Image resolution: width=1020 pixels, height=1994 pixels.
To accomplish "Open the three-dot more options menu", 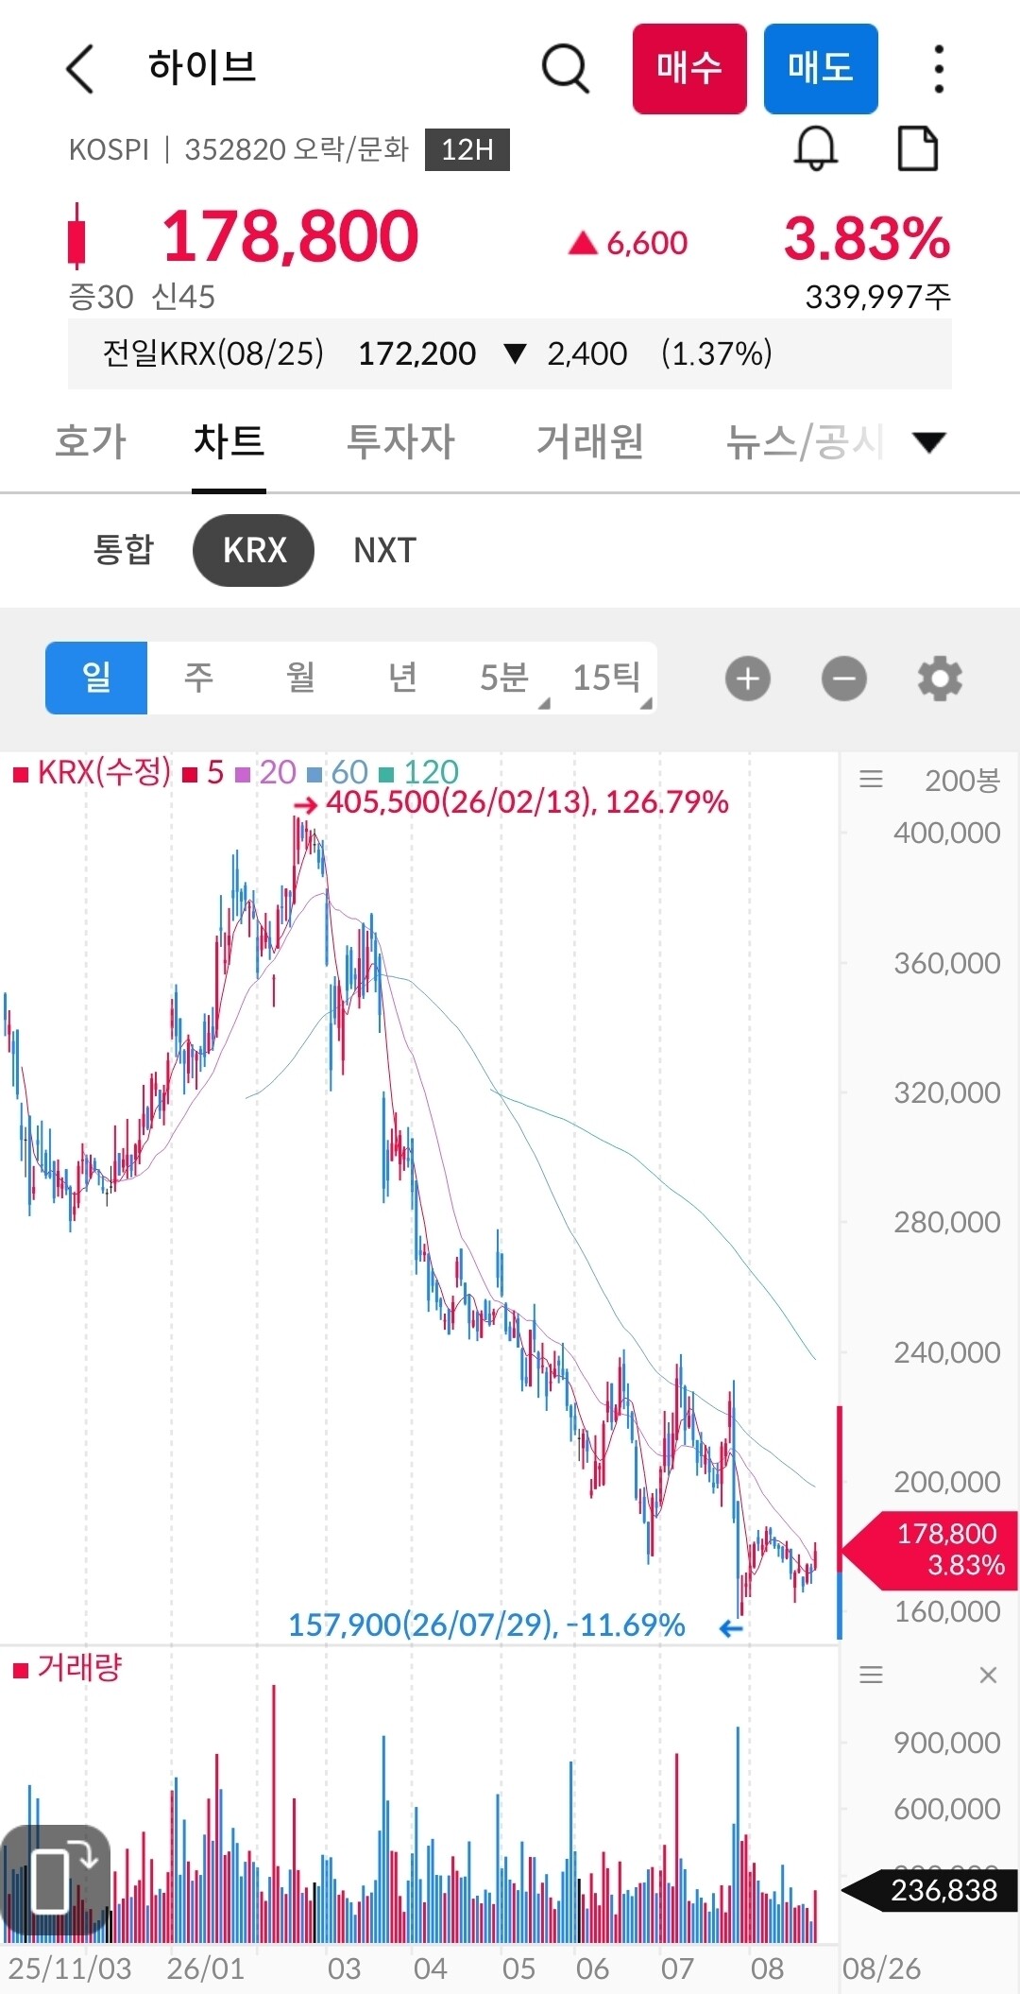I will [x=938, y=69].
